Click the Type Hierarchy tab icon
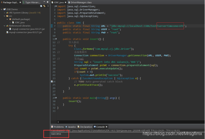Viewport: 205px width, 139px height. (x=24, y=2)
